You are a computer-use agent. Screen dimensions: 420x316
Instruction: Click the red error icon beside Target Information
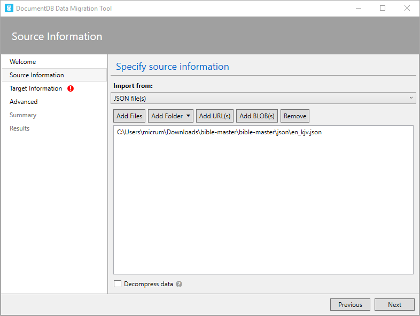tap(71, 88)
